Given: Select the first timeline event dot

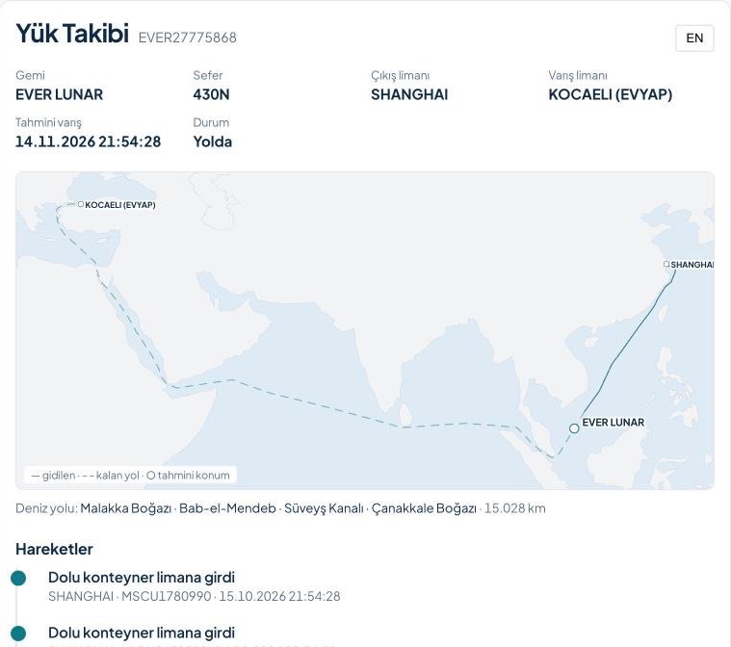Looking at the screenshot, I should (18, 578).
